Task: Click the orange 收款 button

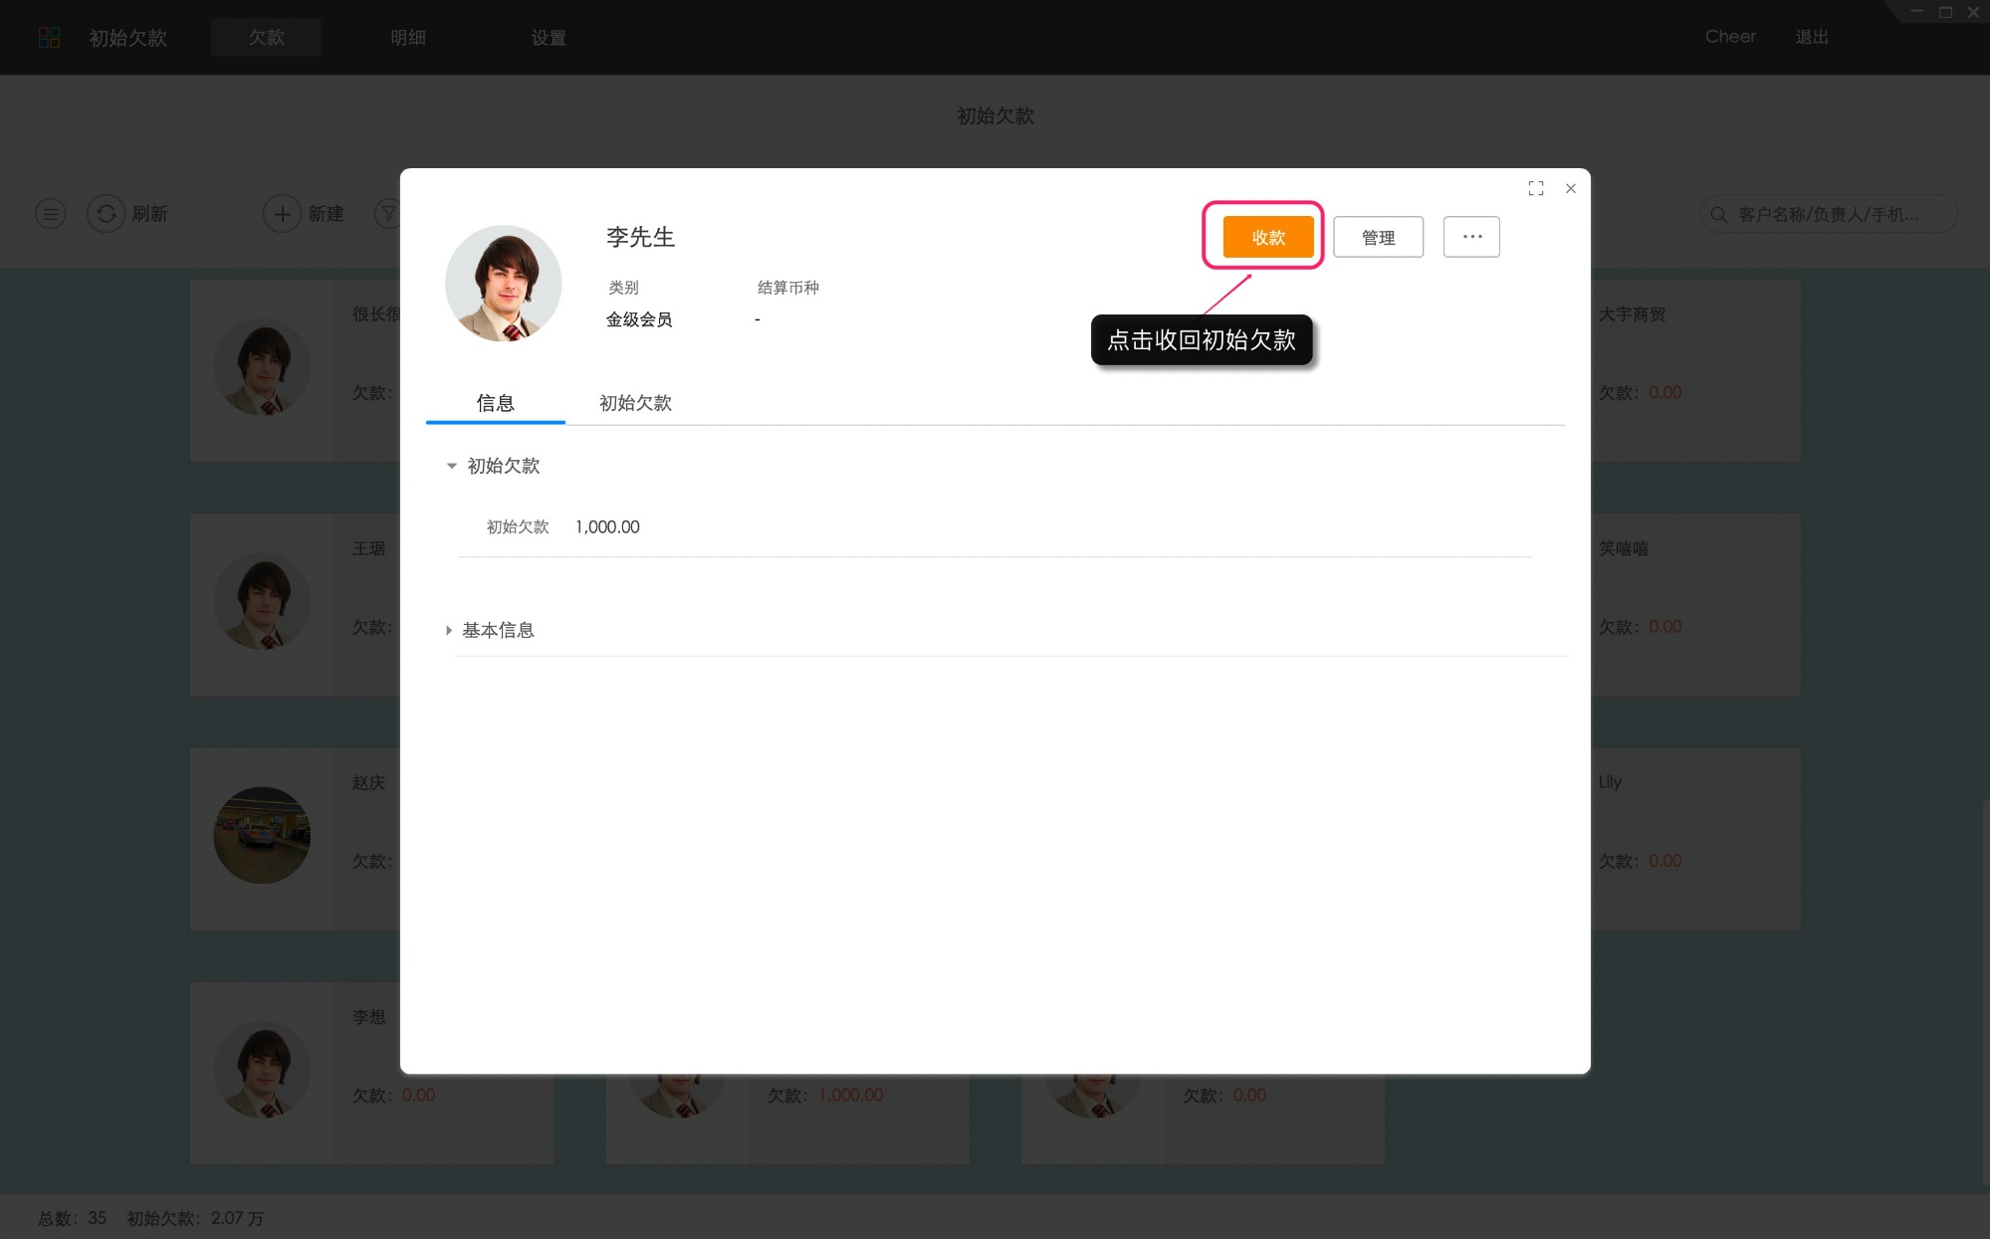Action: coord(1264,236)
